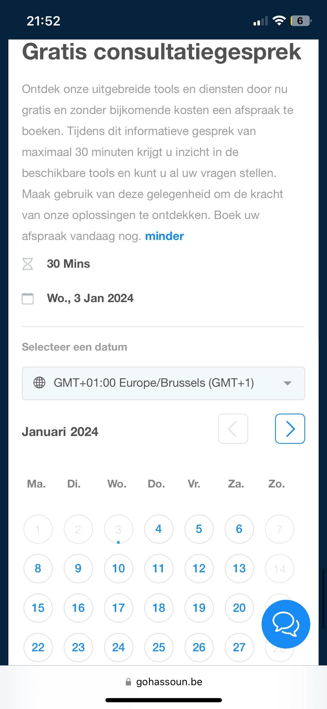Viewport: 327px width, 709px height.
Task: Click the timezone dropdown arrow
Action: 287,383
